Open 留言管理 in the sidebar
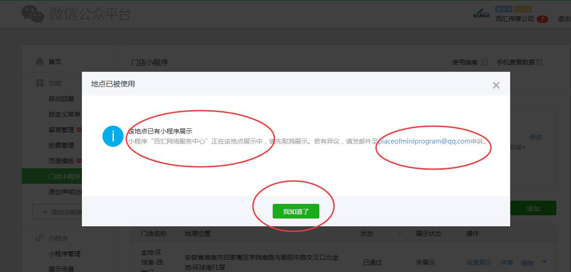The image size is (571, 272). click(61, 130)
